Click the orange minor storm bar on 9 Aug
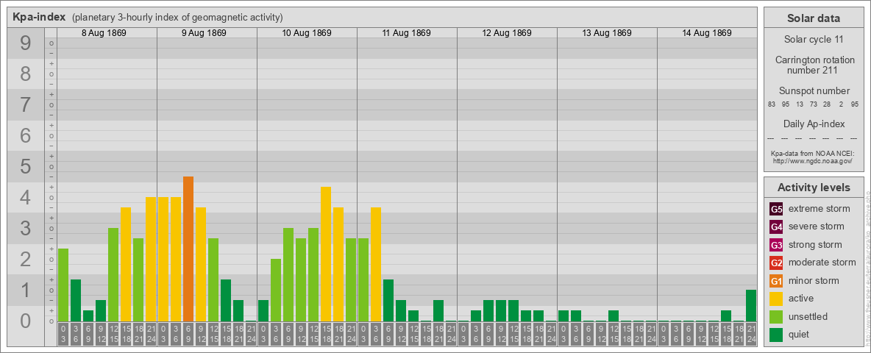The height and width of the screenshot is (353, 871). [188, 249]
